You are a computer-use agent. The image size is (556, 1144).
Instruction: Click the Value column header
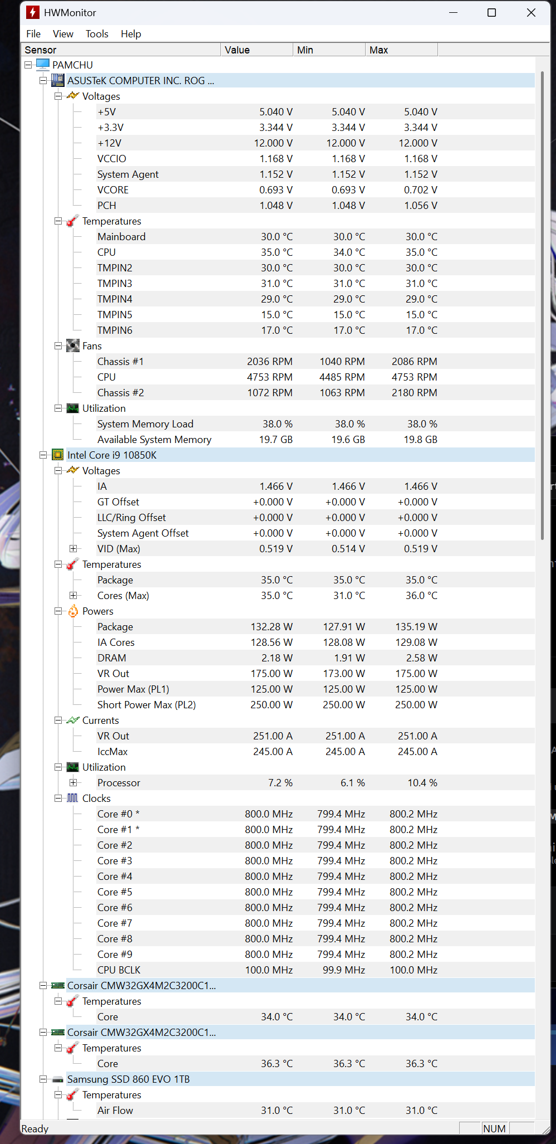tap(257, 50)
